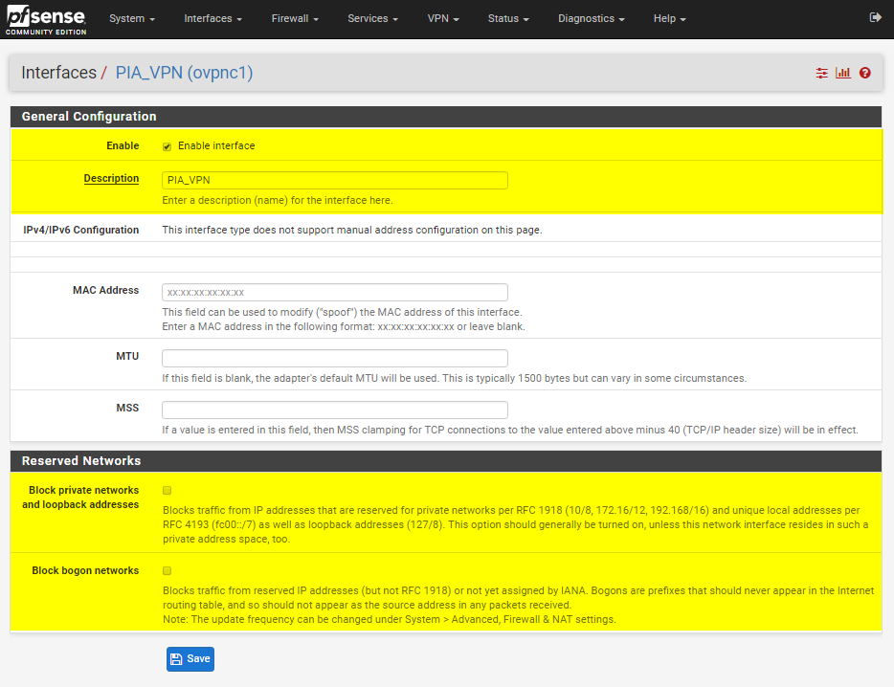
Task: Open the status graph bar-chart icon
Action: tap(842, 73)
